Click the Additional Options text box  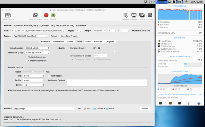[x=107, y=83]
